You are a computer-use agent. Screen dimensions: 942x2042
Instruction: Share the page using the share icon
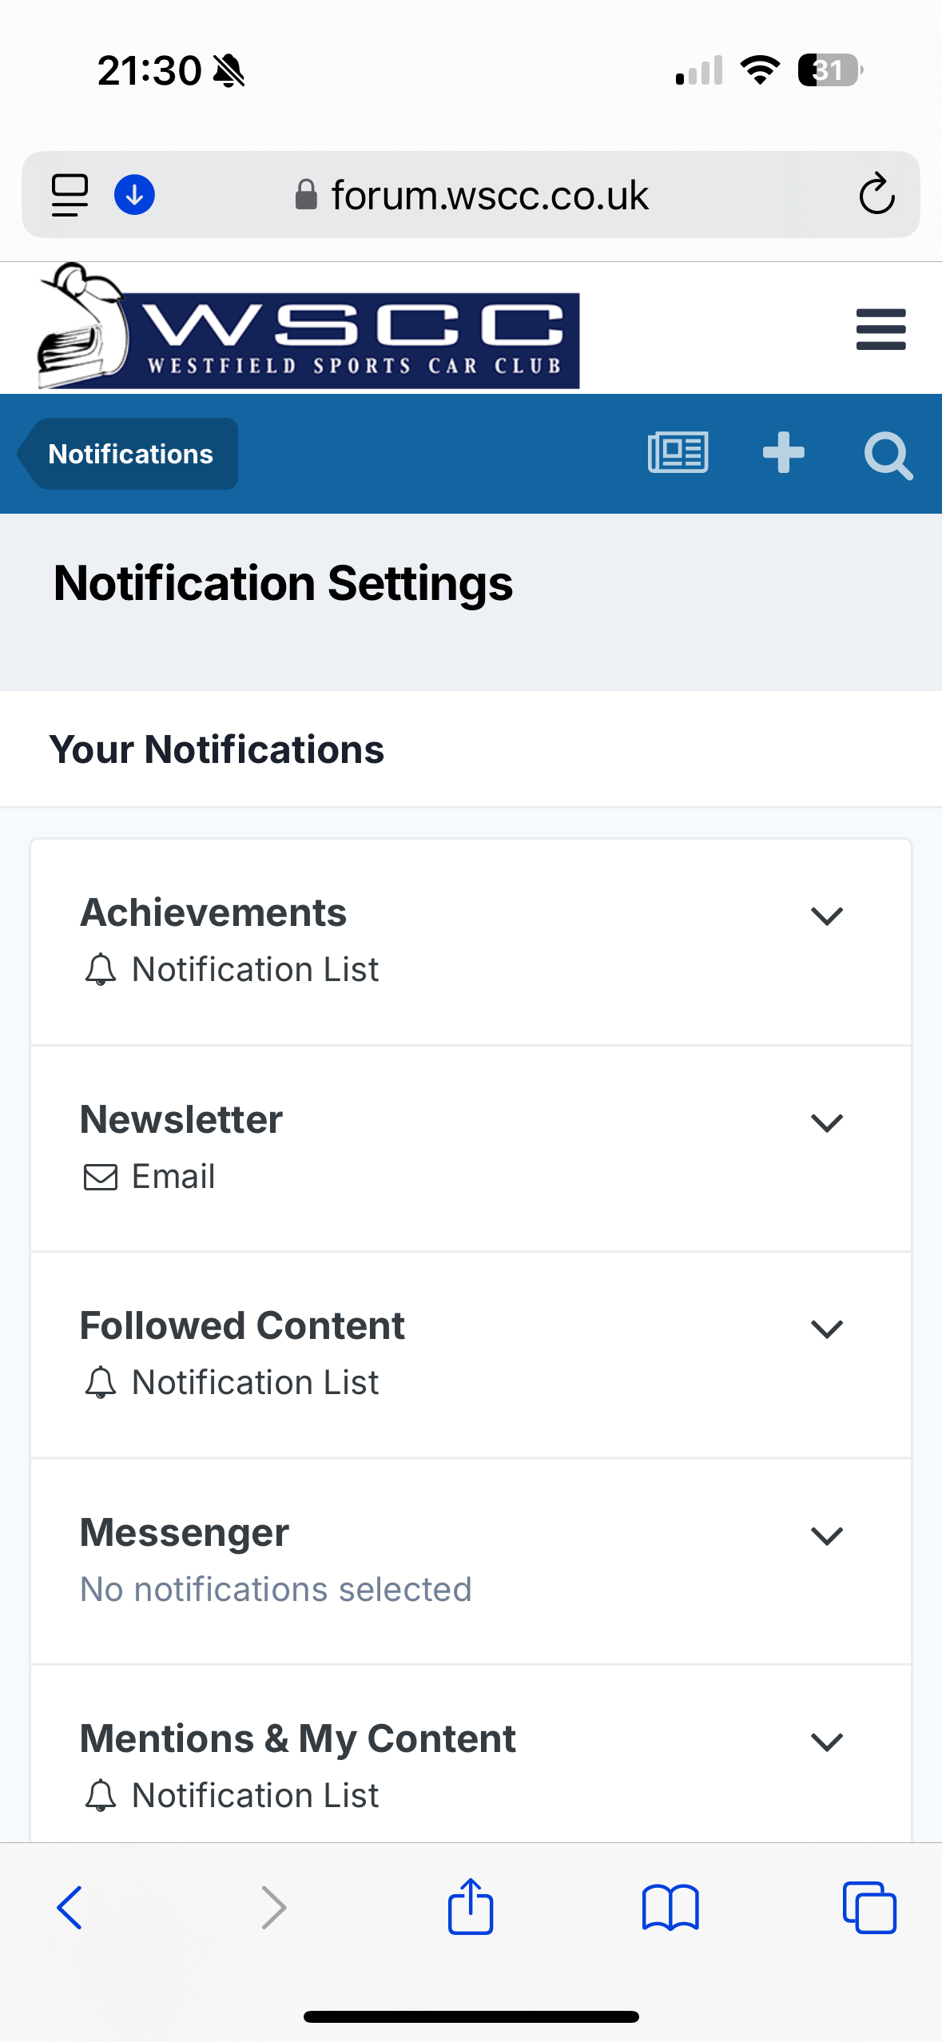pyautogui.click(x=471, y=1906)
